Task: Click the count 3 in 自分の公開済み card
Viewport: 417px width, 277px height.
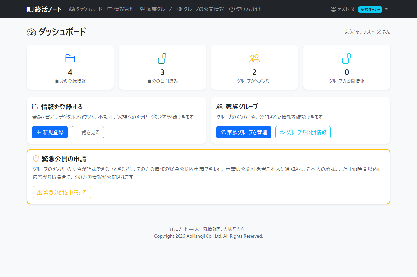Action: coord(162,72)
